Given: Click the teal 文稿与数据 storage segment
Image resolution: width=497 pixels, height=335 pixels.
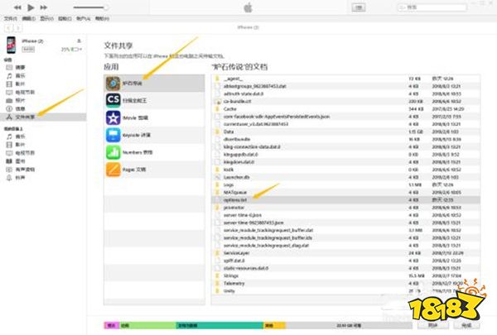Looking at the screenshot, I should (x=220, y=325).
